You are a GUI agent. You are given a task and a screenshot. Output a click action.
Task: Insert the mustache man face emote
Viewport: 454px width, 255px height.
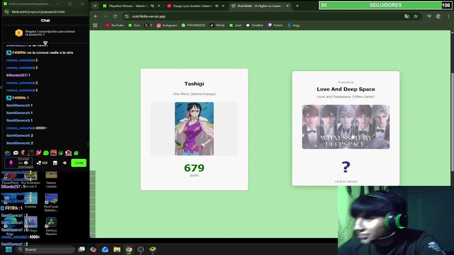coord(53,153)
